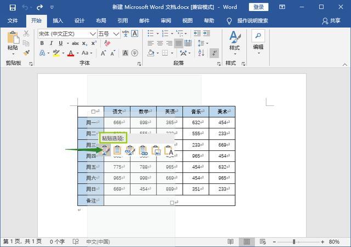The image size is (351, 247).
Task: Switch to the 插入 ribbon tab
Action: tap(58, 21)
